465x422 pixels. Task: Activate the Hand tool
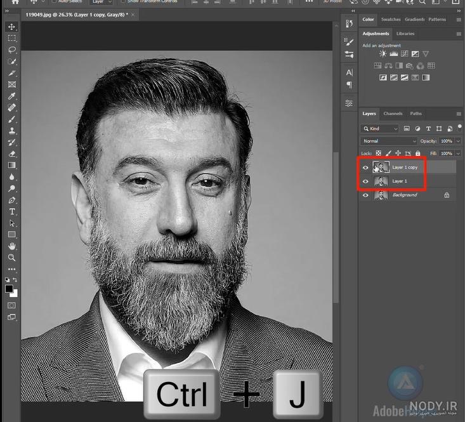coord(12,246)
